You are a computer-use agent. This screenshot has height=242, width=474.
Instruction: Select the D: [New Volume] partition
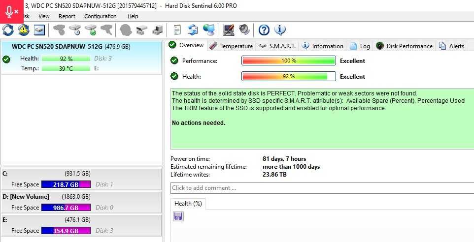pos(81,202)
